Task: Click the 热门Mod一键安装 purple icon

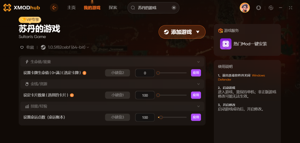Action: [226, 44]
